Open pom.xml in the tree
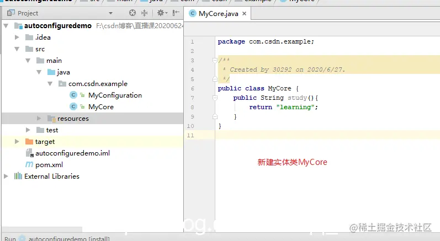 pyautogui.click(x=49, y=165)
